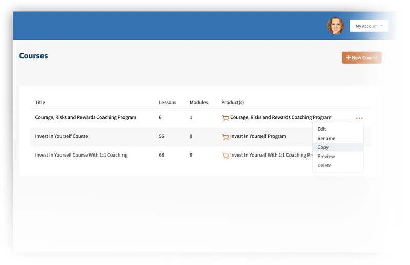Click the cart icon beside Invest In Yourself Program
This screenshot has height=265, width=410.
[225, 137]
